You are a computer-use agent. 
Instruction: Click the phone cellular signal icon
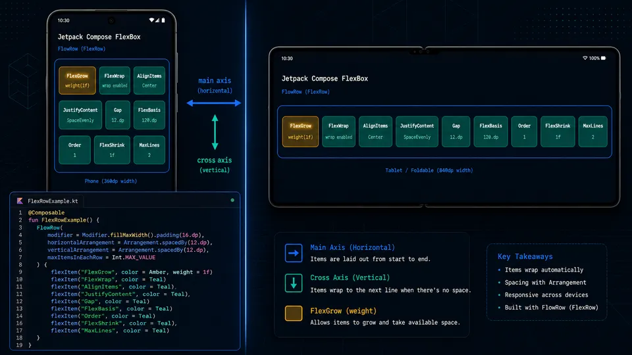(157, 20)
